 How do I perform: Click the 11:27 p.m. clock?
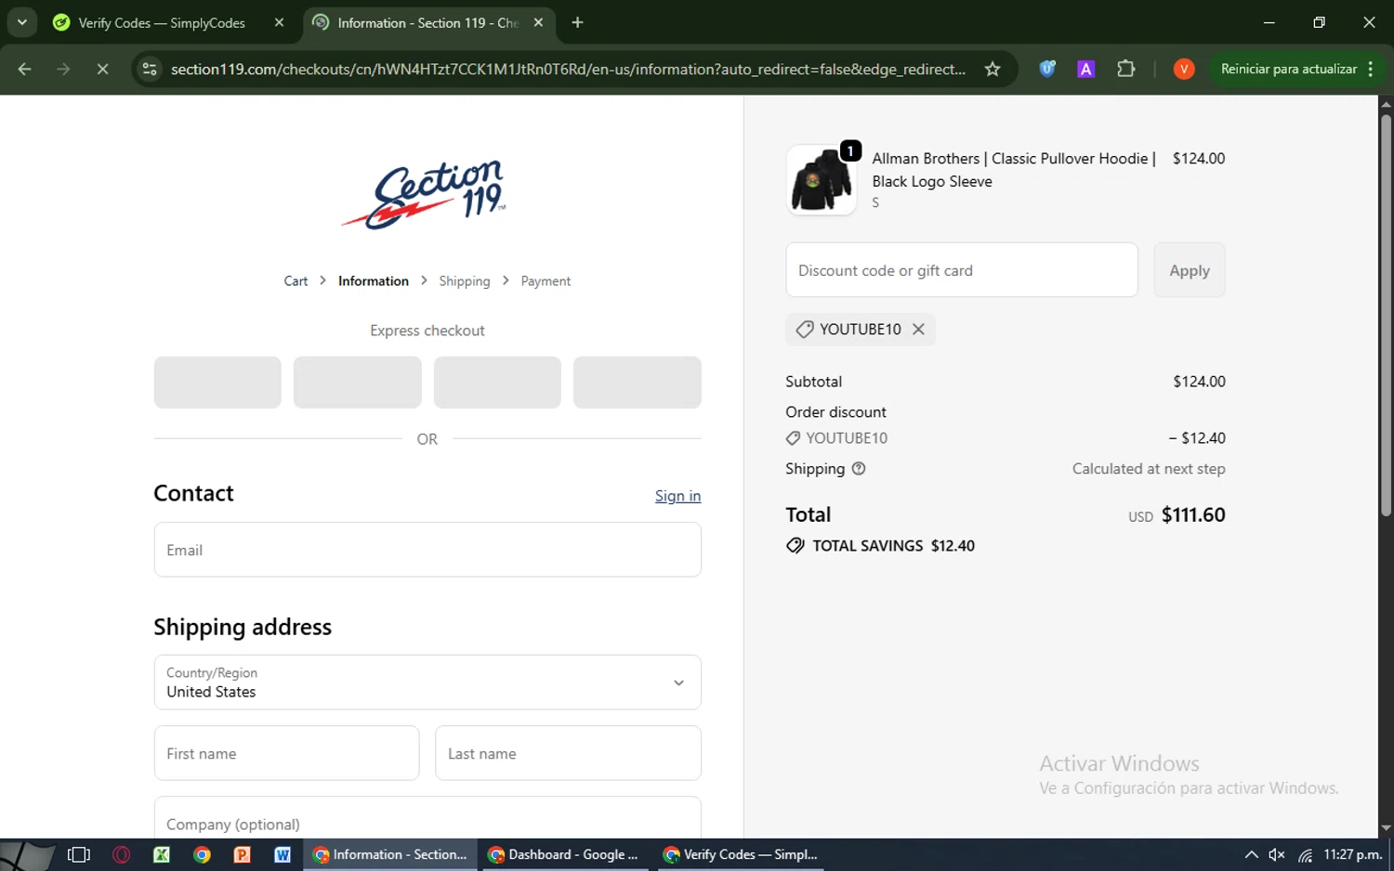click(1352, 854)
